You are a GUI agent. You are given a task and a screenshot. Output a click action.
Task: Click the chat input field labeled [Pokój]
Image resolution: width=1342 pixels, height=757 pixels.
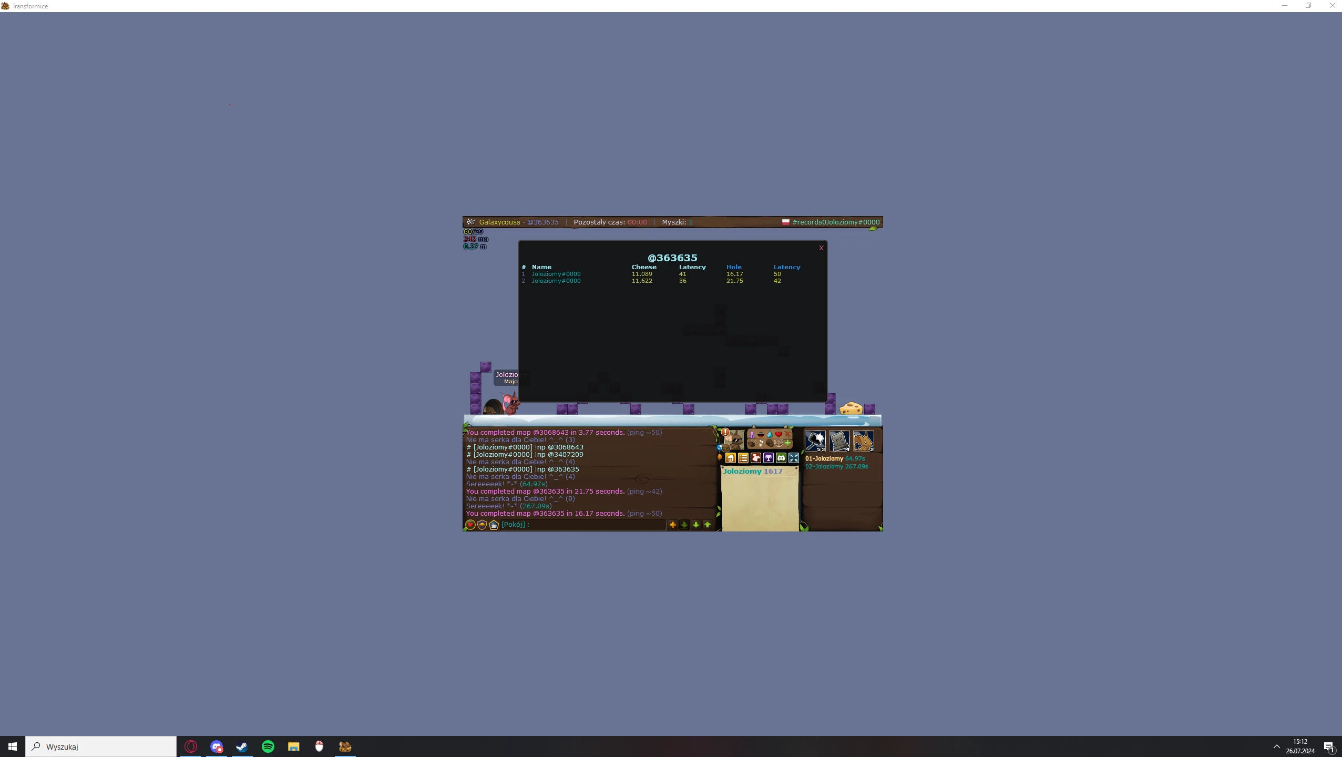click(x=583, y=525)
